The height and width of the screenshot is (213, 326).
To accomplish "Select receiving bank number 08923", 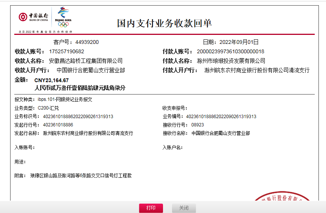I will pyautogui.click(x=197, y=124).
